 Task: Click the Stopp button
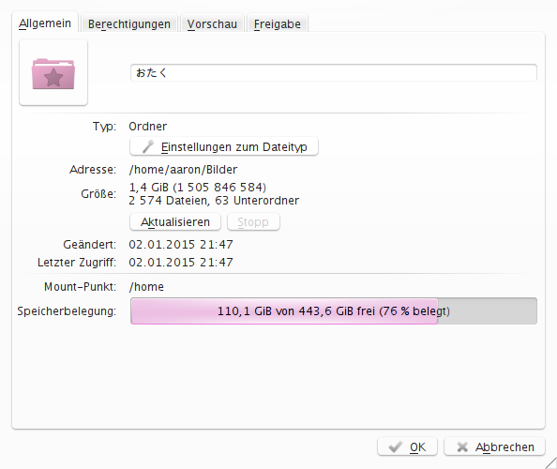(x=253, y=222)
